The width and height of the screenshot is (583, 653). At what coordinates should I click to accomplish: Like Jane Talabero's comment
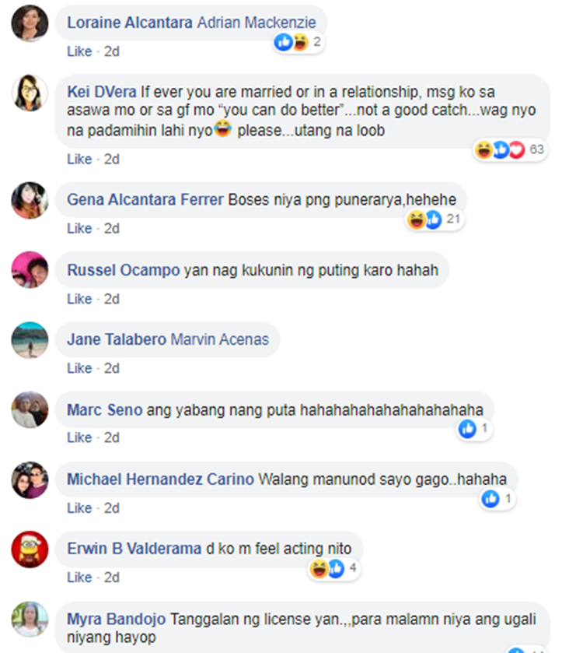79,368
